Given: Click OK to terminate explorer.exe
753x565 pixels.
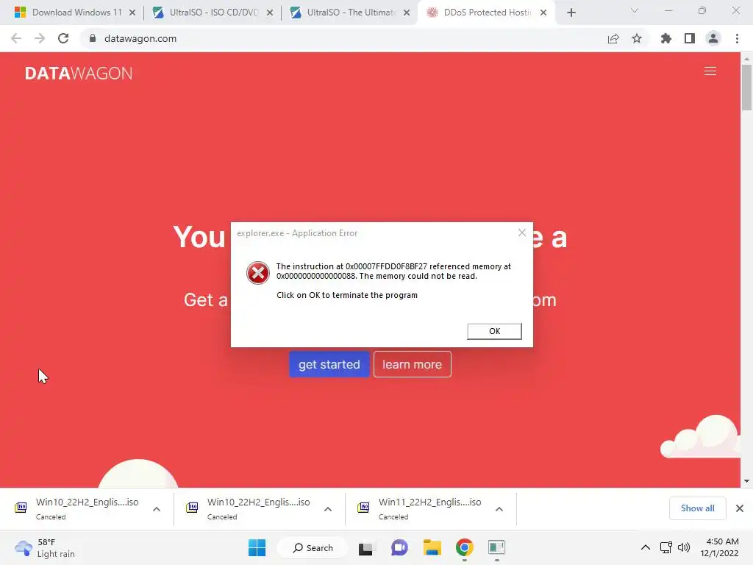Looking at the screenshot, I should point(494,331).
